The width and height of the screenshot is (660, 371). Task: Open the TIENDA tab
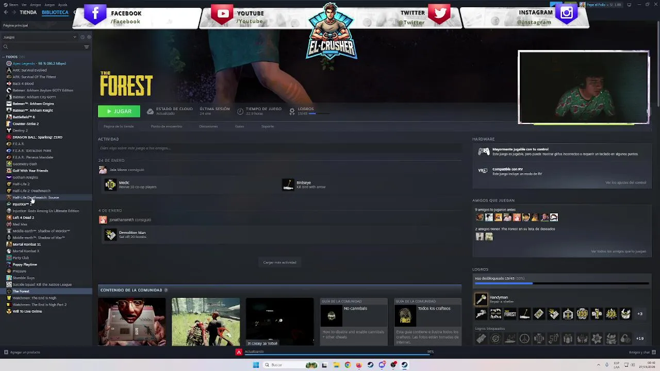(28, 12)
